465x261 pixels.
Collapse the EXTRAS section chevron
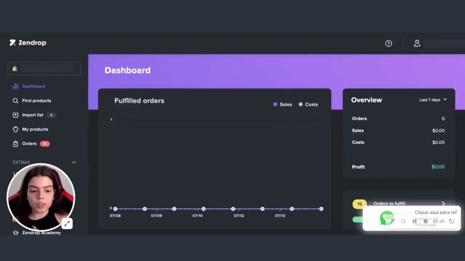coord(74,162)
